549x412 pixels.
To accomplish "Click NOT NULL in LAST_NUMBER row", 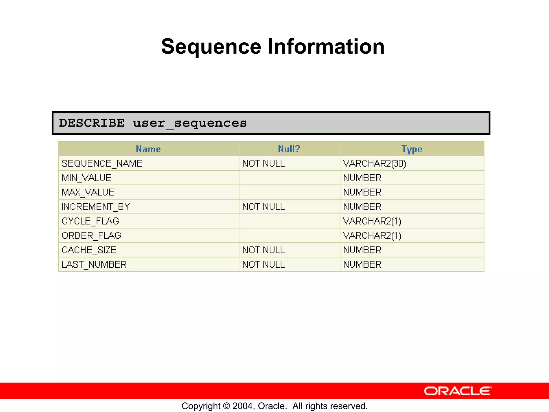I will click(264, 264).
